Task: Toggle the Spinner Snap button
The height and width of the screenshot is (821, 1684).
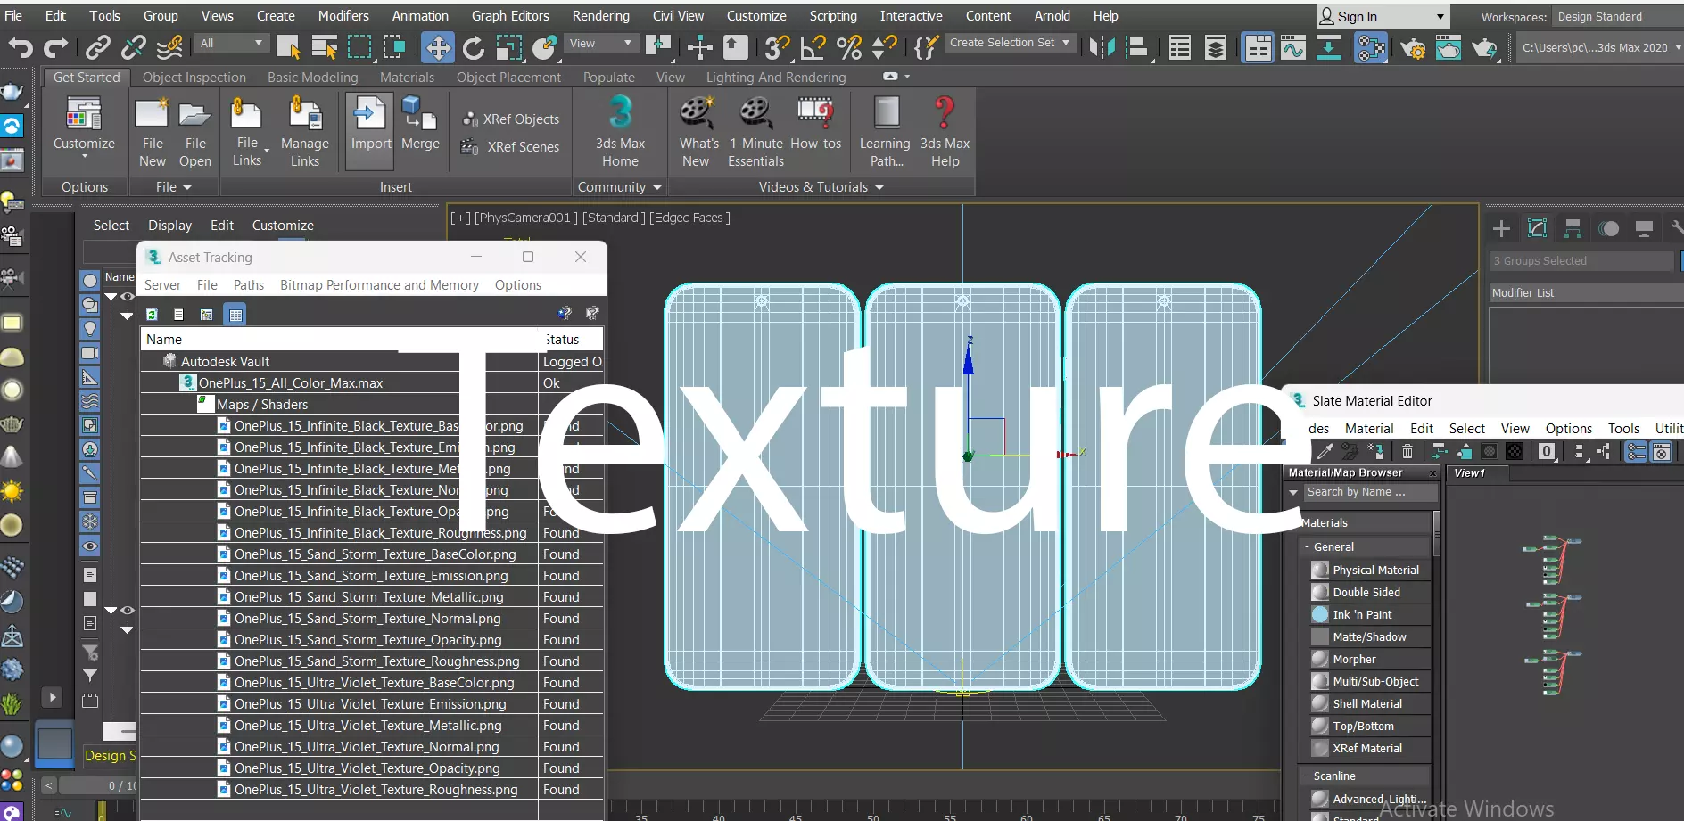Action: [x=884, y=47]
